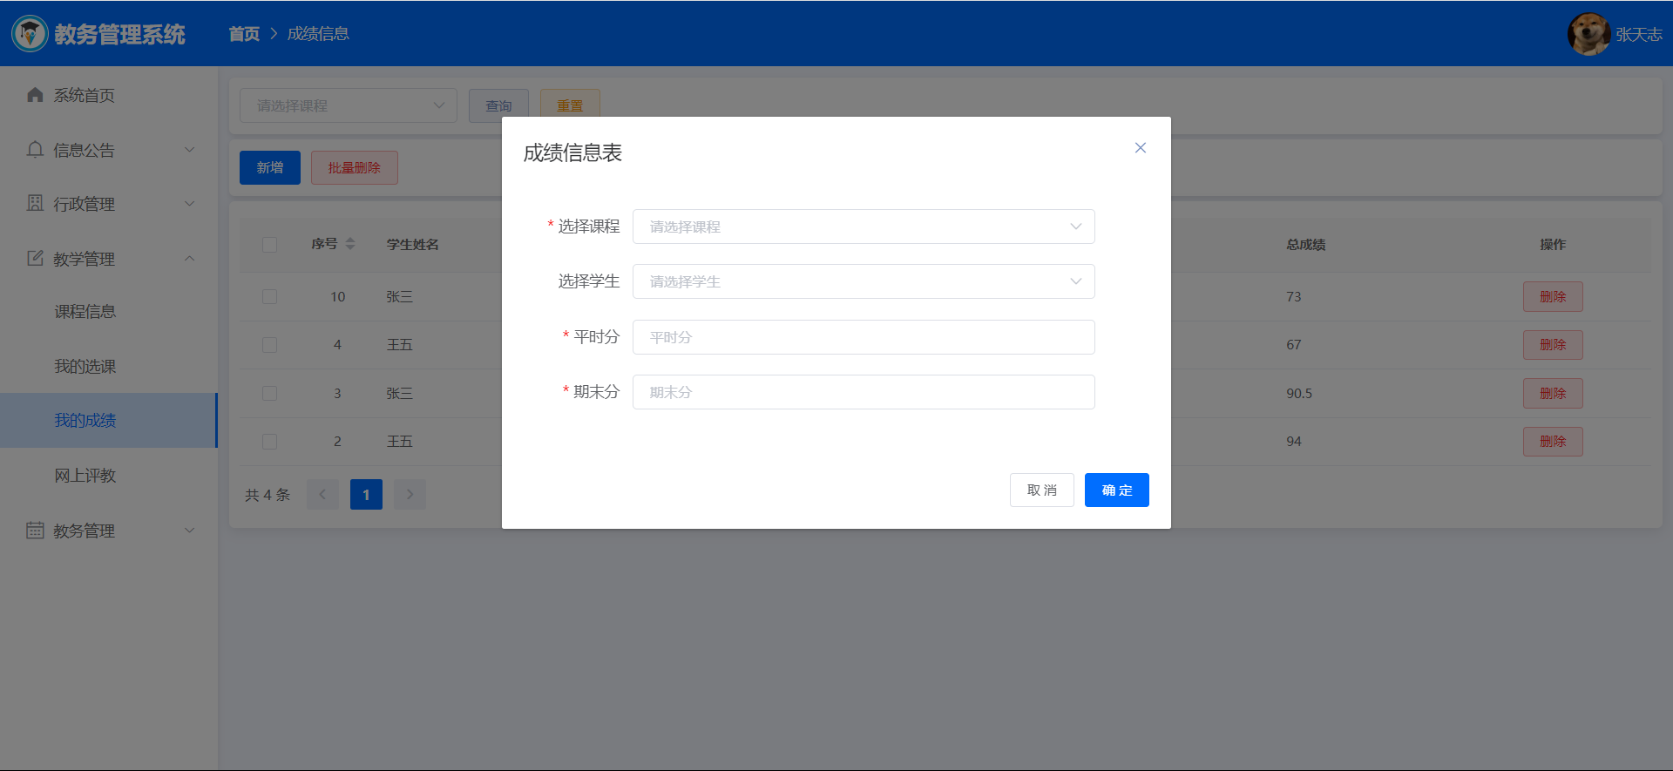The image size is (1673, 771).
Task: Click the 确定 button in the dialog
Action: click(1117, 490)
